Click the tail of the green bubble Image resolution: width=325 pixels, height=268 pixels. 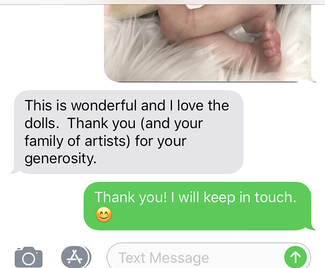point(311,227)
